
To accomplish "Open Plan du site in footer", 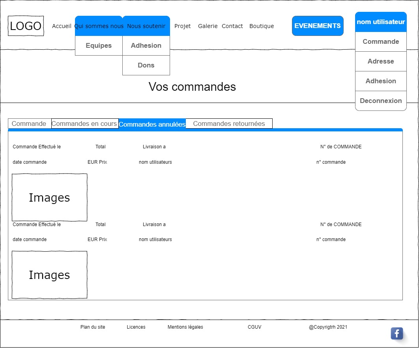I will [x=93, y=327].
